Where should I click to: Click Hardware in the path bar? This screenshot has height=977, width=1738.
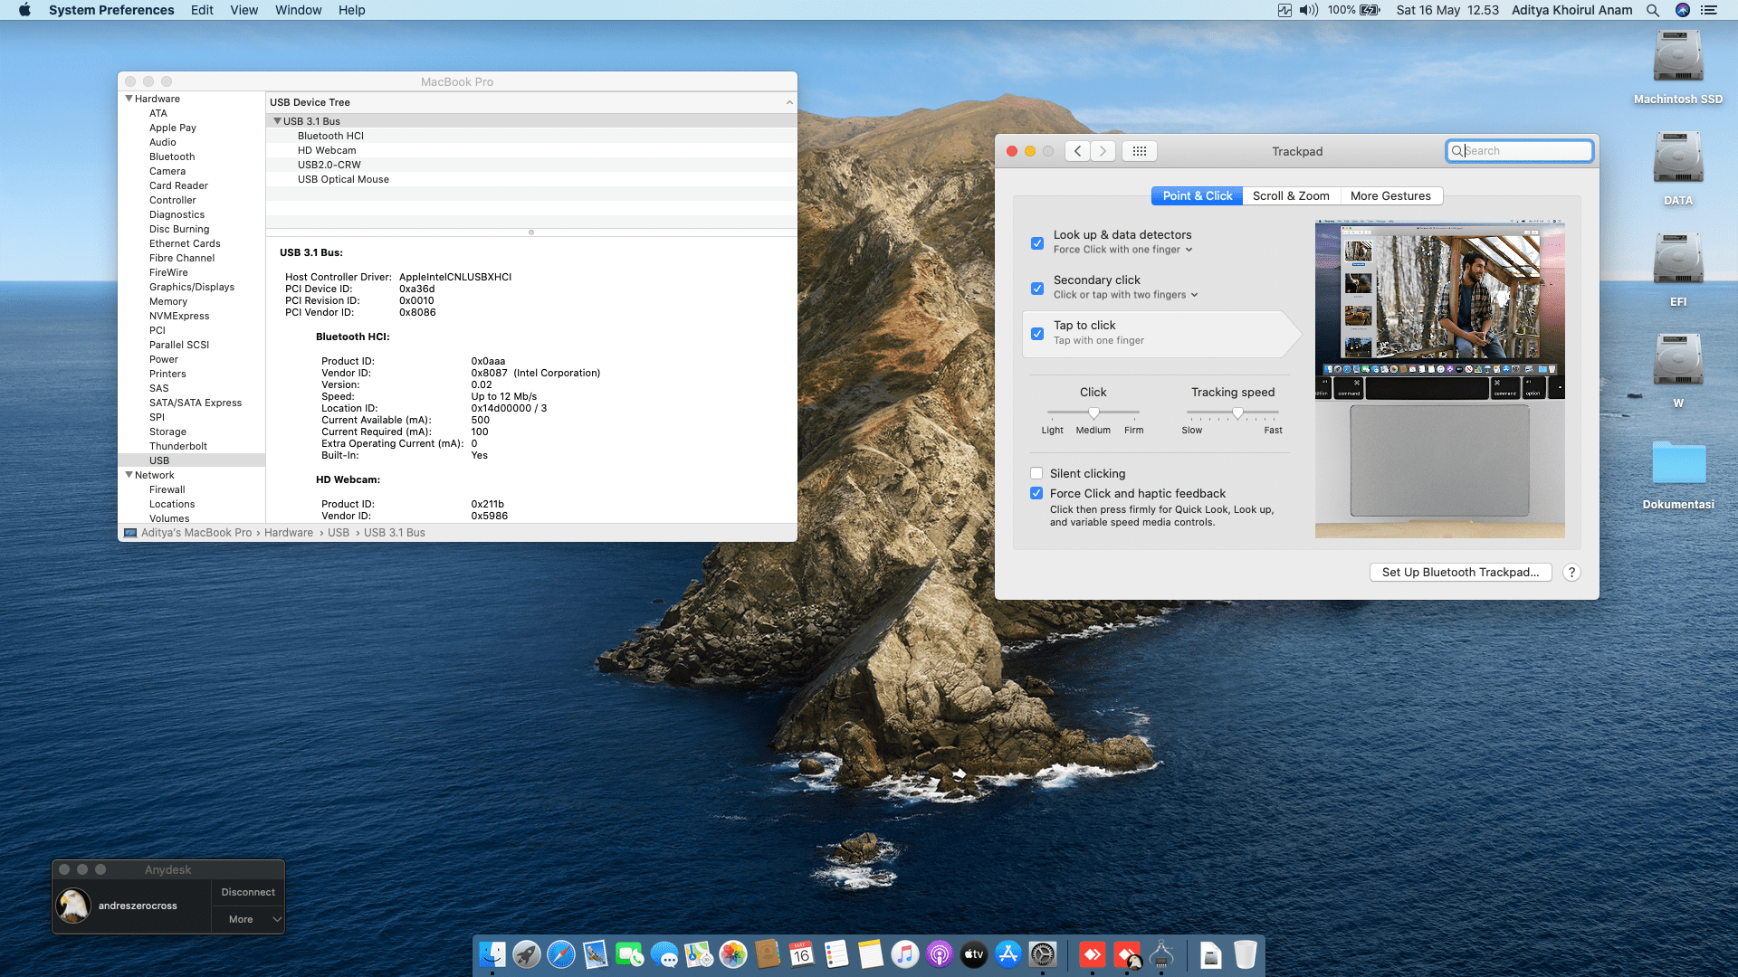[289, 533]
